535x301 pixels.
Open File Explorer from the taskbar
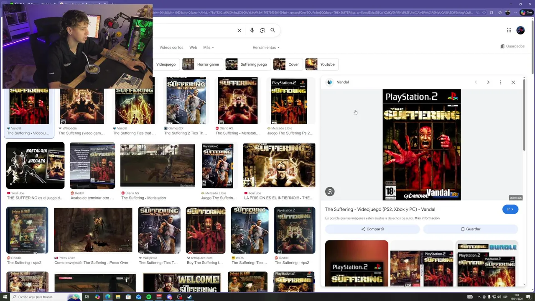coord(118,297)
